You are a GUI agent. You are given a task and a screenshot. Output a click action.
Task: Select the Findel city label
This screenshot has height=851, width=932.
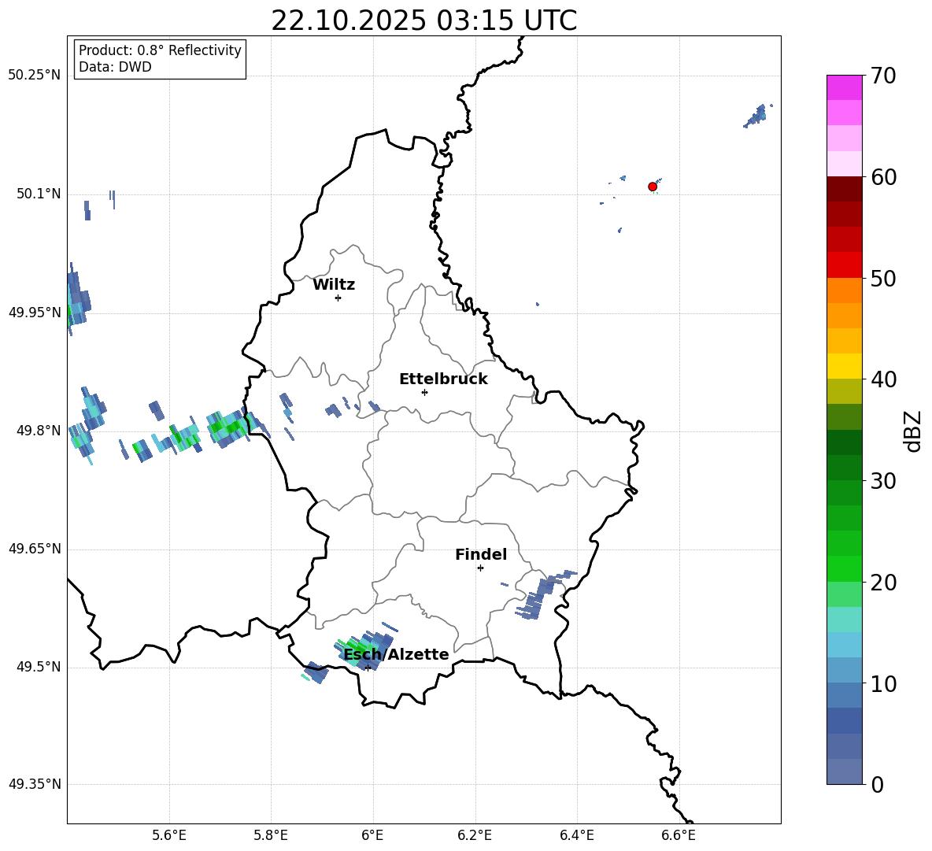coord(481,555)
